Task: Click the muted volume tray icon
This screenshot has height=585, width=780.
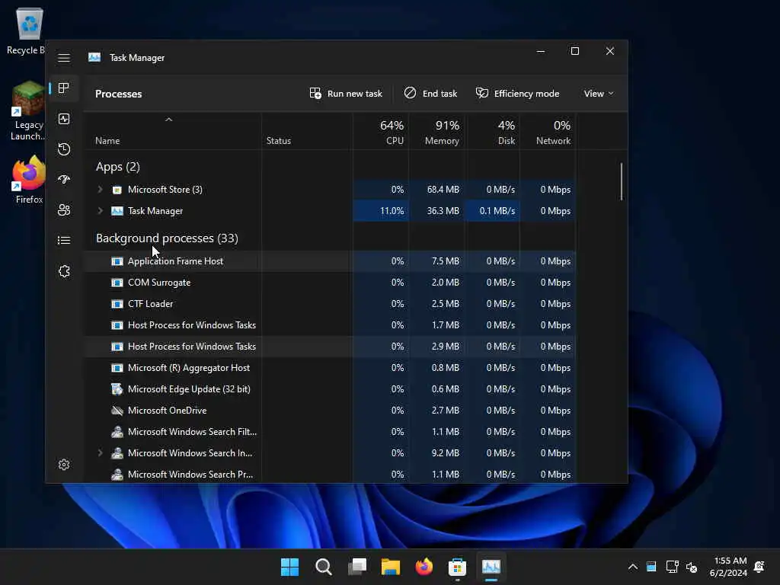Action: point(692,567)
